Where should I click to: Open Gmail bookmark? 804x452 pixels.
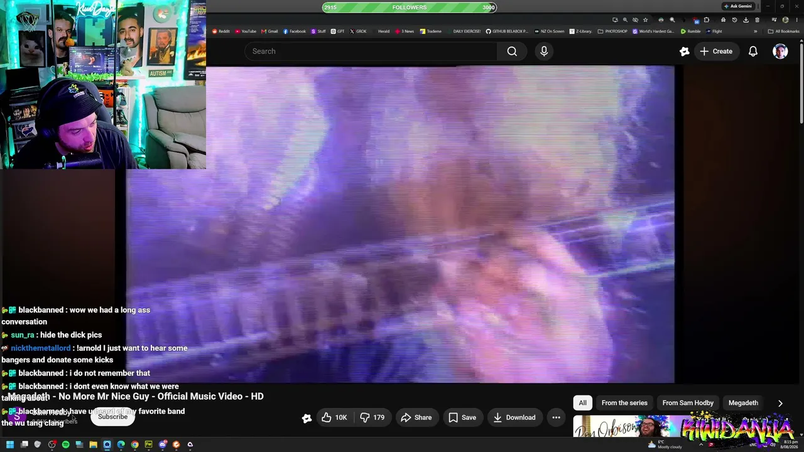point(269,31)
